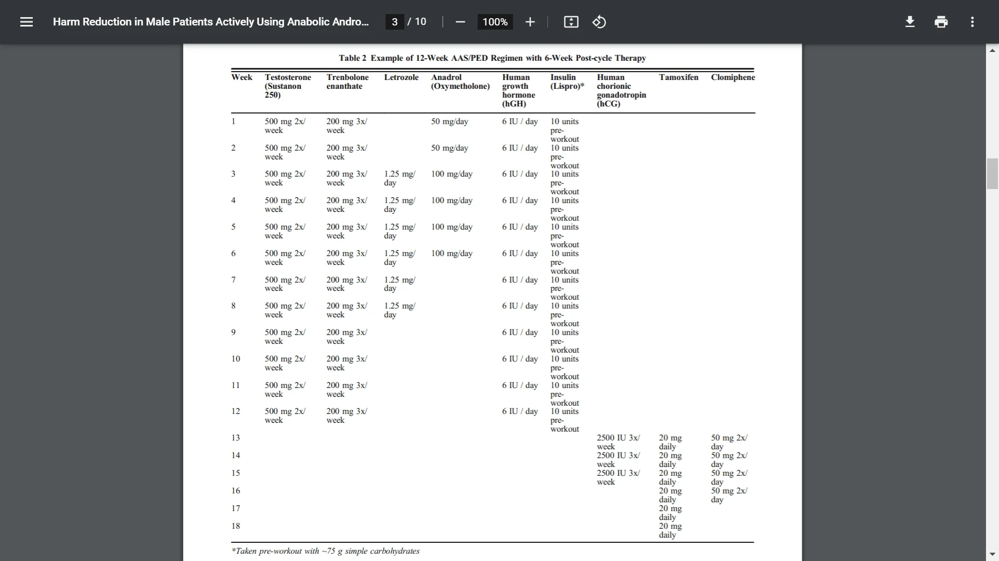The image size is (999, 561).
Task: Click the document title in toolbar
Action: [211, 22]
